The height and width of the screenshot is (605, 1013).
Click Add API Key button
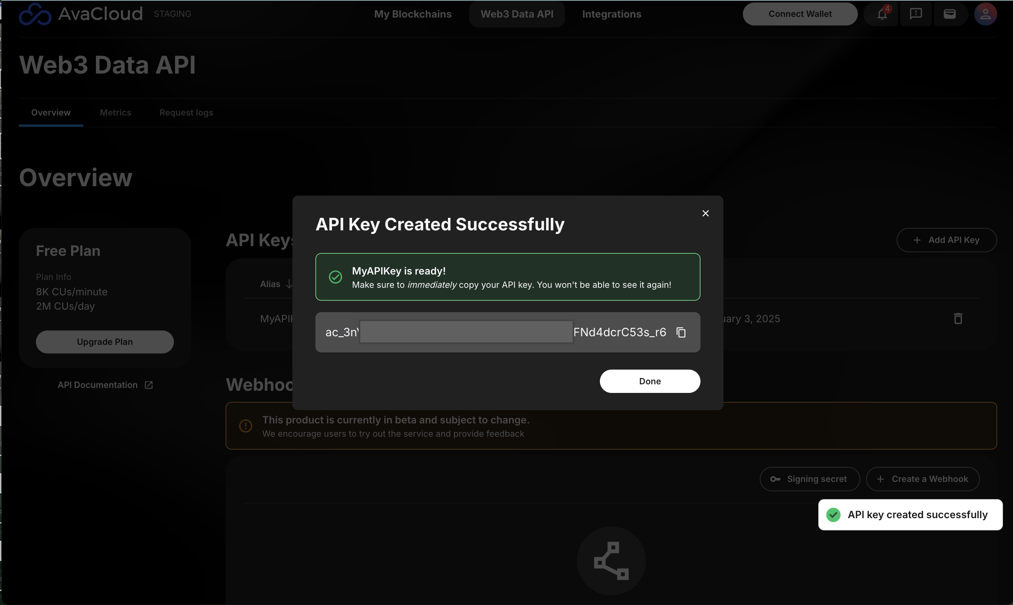click(x=946, y=240)
